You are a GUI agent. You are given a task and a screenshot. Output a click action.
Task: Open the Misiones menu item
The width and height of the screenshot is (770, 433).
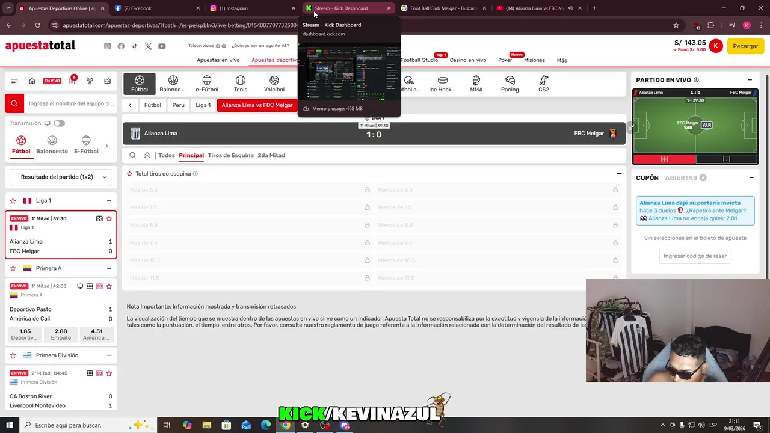(x=534, y=60)
